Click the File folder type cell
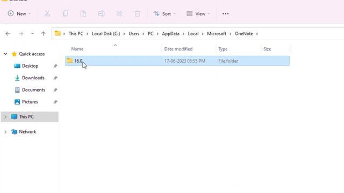344x193 pixels. tap(228, 61)
